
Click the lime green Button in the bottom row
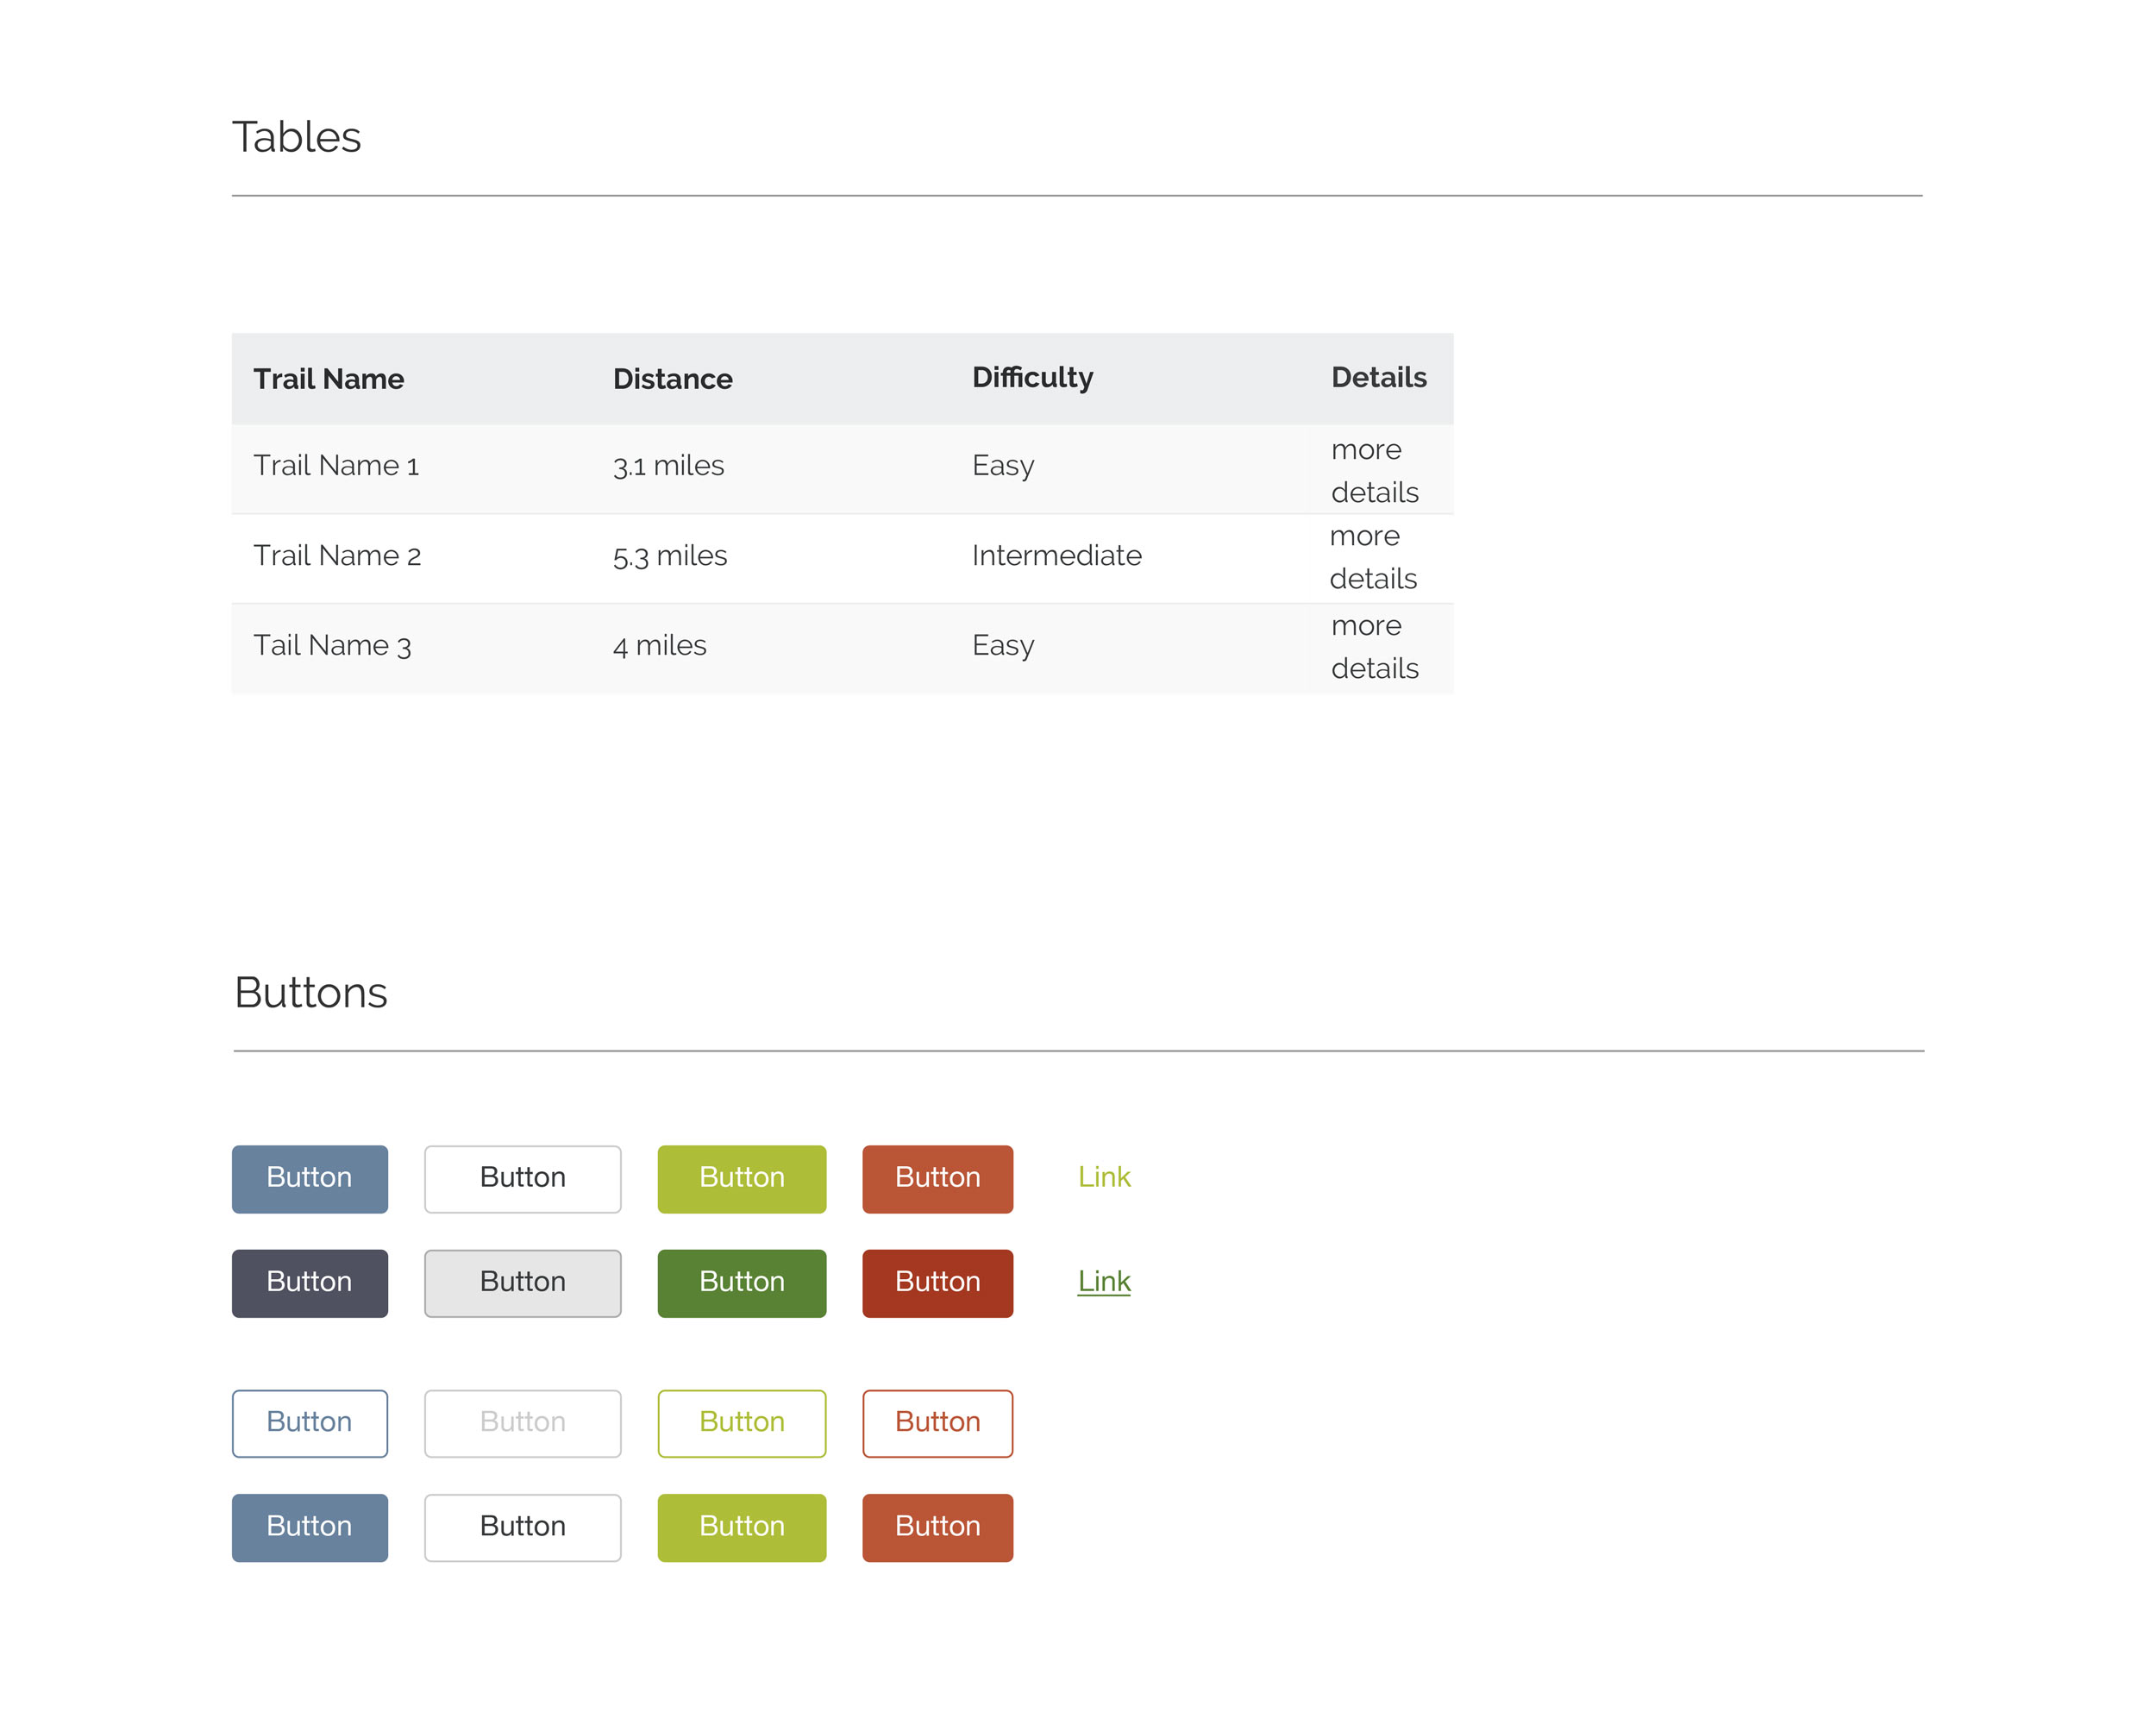point(742,1527)
